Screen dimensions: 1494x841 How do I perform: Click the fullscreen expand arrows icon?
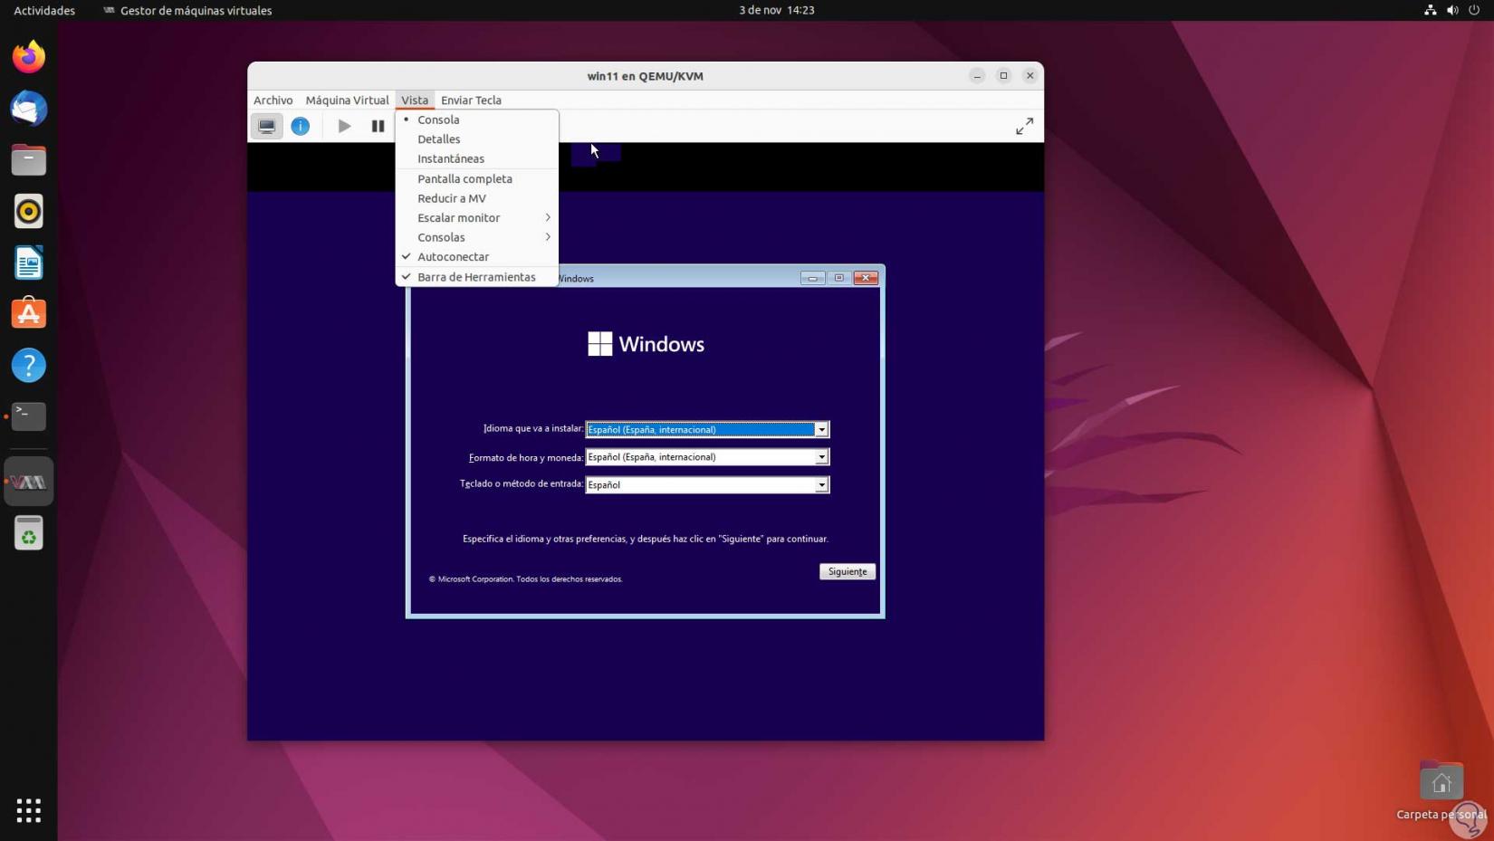1024,126
